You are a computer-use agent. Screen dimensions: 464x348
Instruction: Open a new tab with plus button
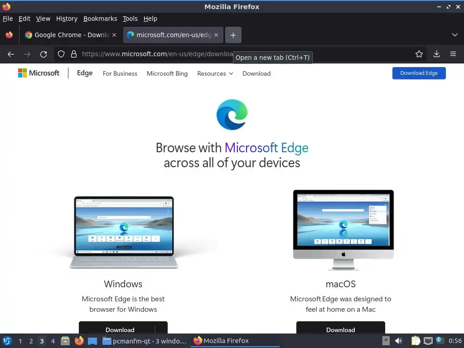[x=233, y=35]
